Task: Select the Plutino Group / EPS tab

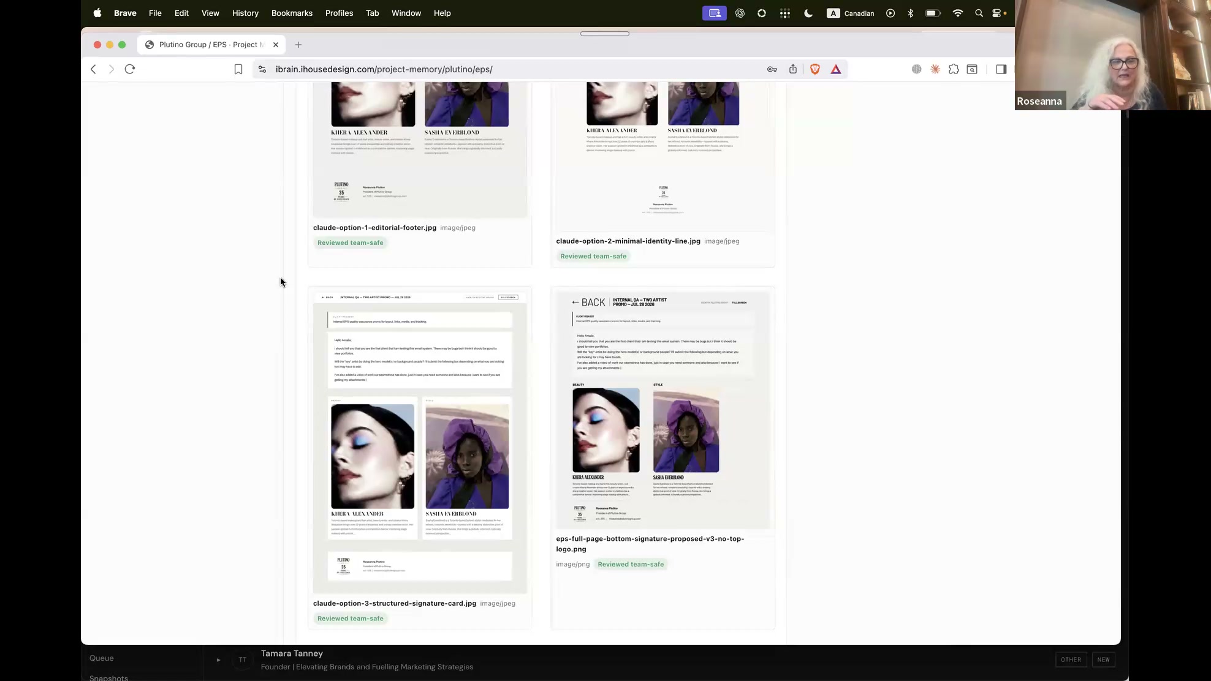Action: (x=211, y=45)
